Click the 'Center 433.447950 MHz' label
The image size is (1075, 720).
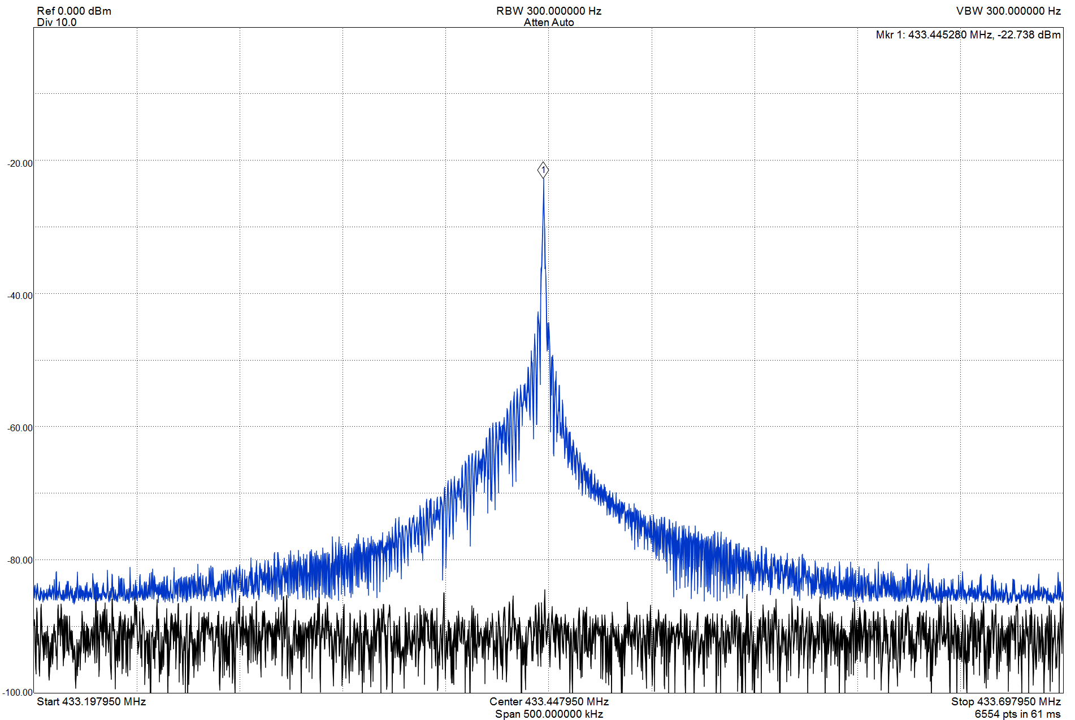click(549, 701)
